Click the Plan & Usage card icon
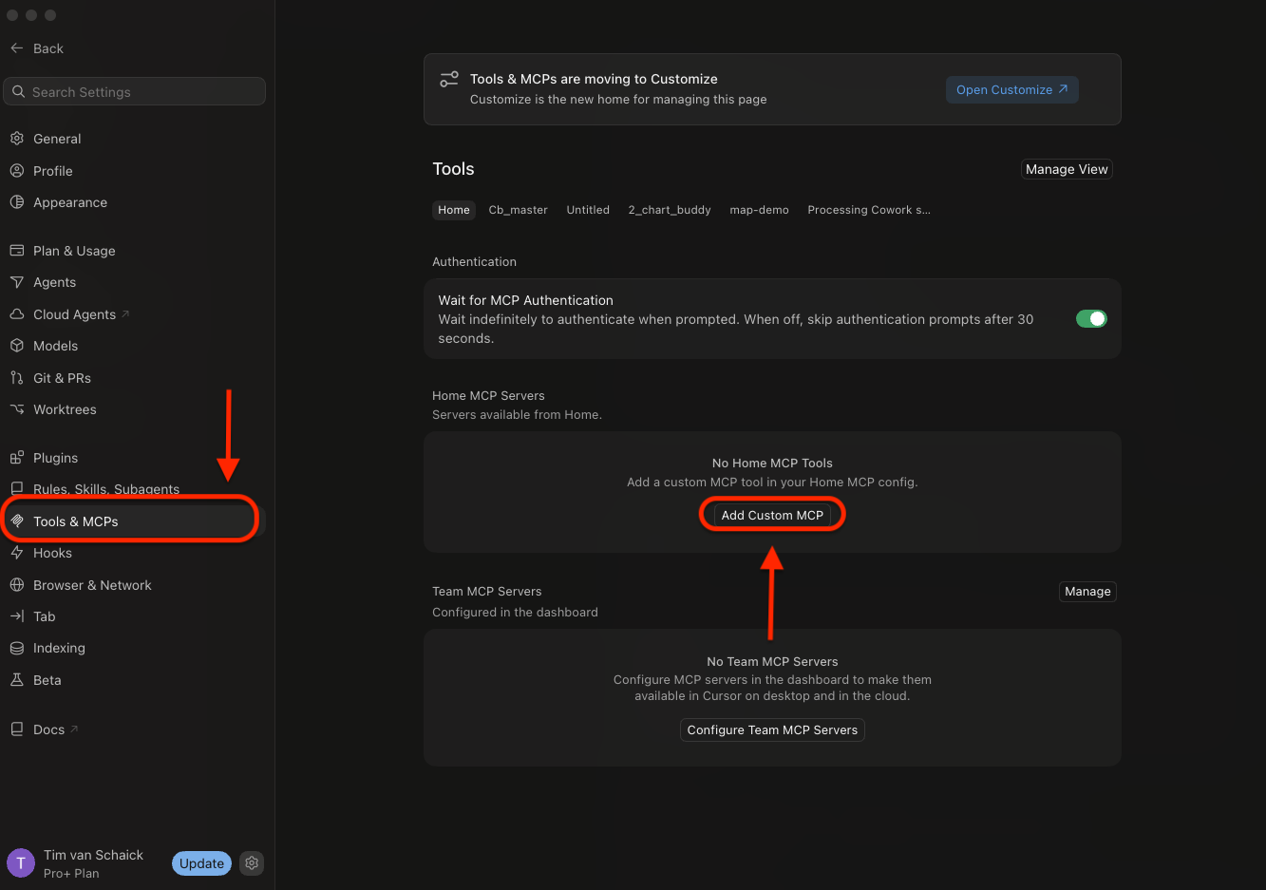1266x890 pixels. (17, 251)
